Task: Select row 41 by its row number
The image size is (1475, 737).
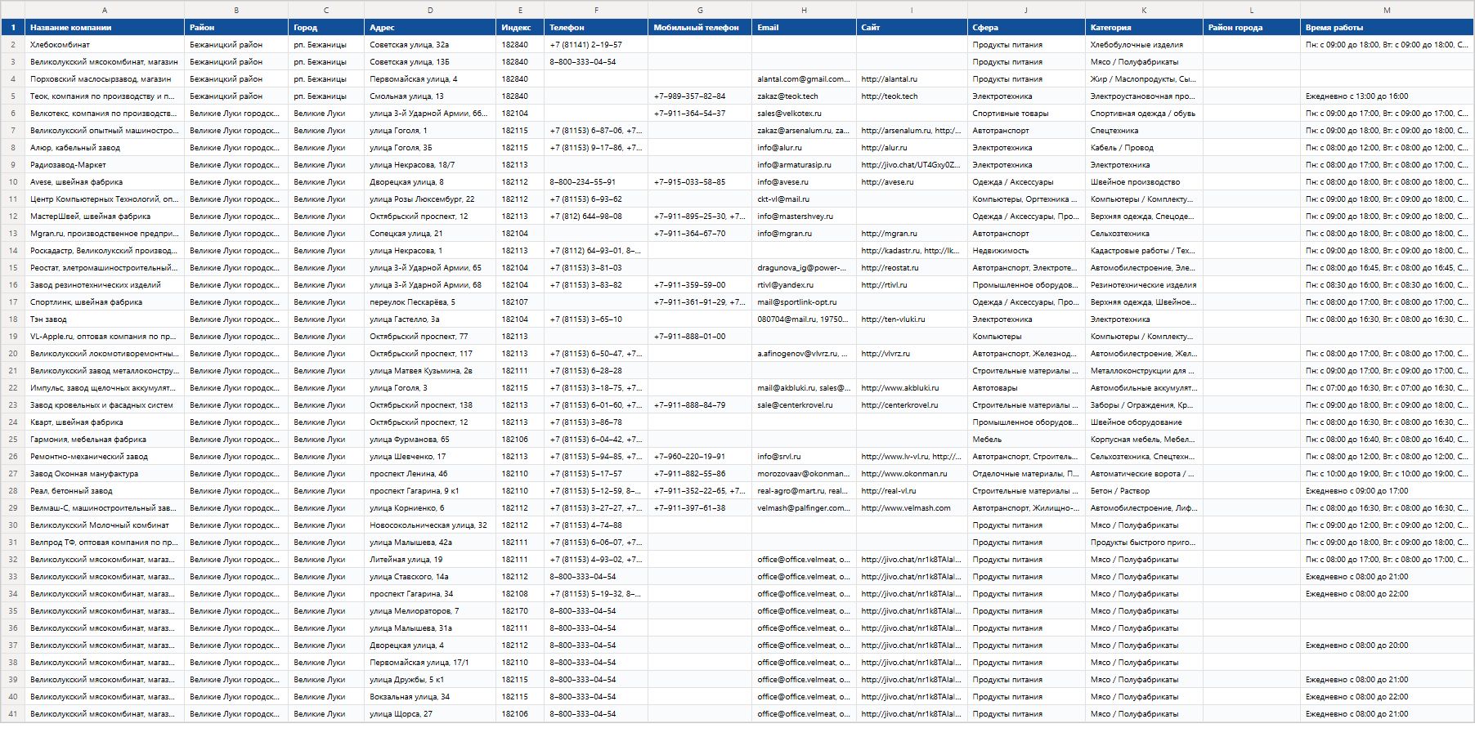Action: coord(13,714)
